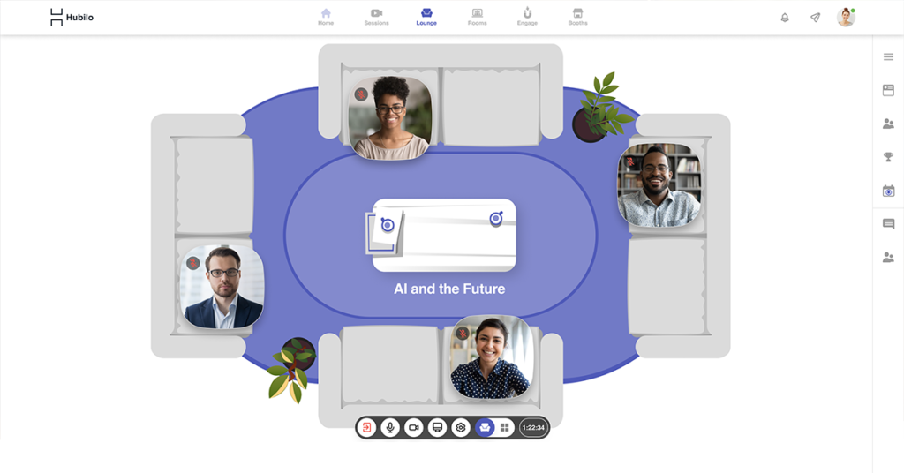The height and width of the screenshot is (473, 904).
Task: Click the paper plane messages icon
Action: point(815,18)
